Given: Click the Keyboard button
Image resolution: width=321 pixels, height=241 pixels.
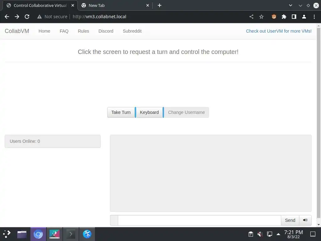Looking at the screenshot, I should 149,112.
